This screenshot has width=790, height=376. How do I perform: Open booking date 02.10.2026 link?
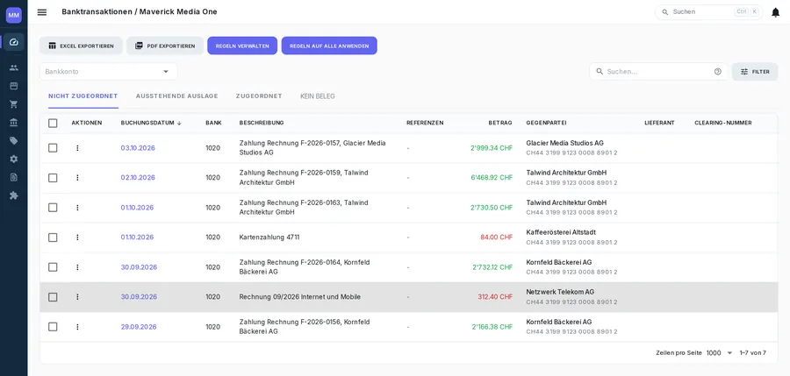(138, 178)
